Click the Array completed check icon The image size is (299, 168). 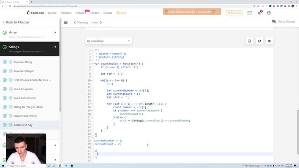5,33
